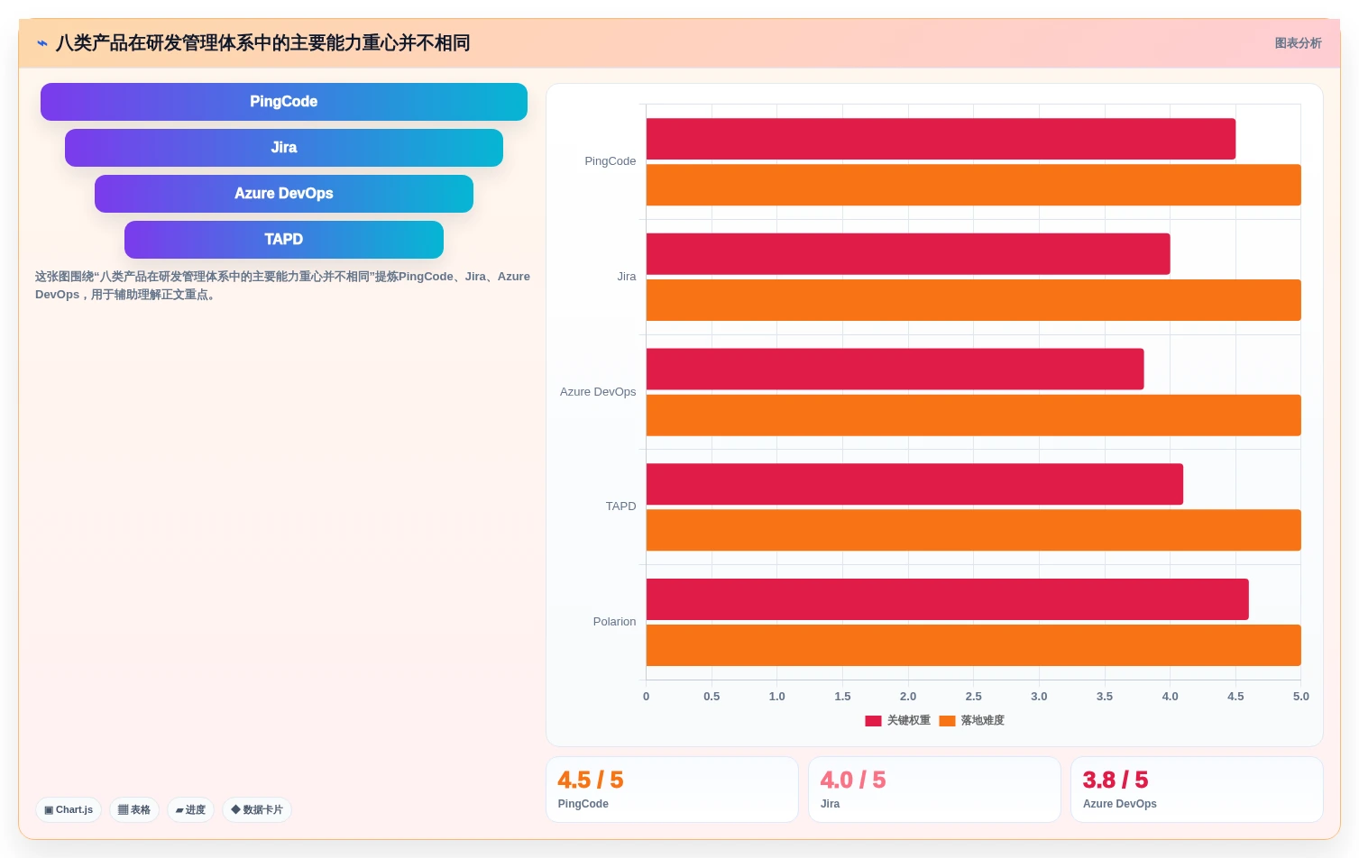
Task: Click the red Polarion 关键权重 bar
Action: (x=947, y=599)
